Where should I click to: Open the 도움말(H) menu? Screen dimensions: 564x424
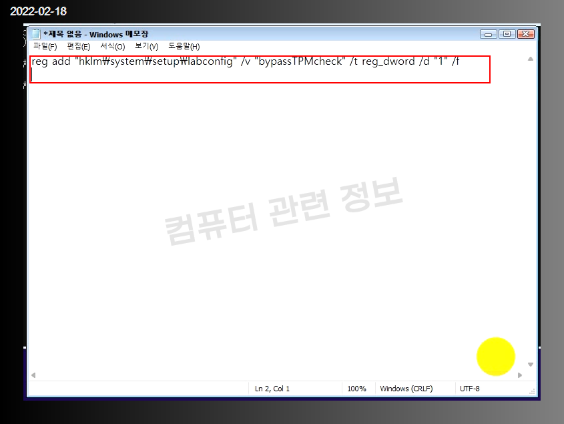pos(184,47)
